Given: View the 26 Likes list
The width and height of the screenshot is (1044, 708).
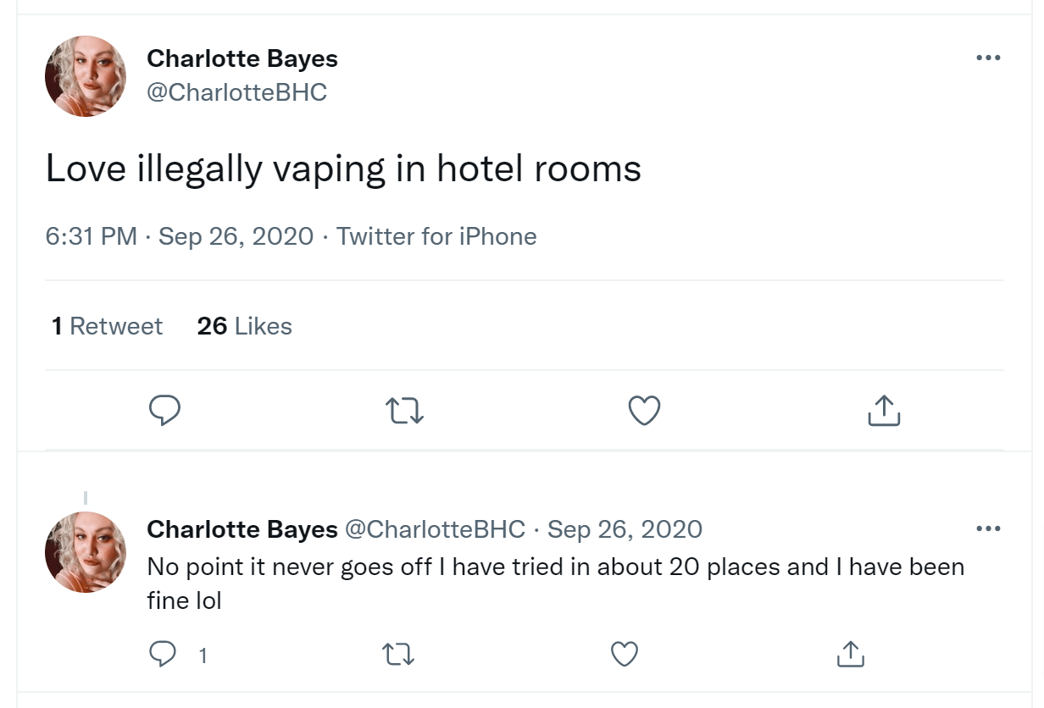Looking at the screenshot, I should click(244, 326).
